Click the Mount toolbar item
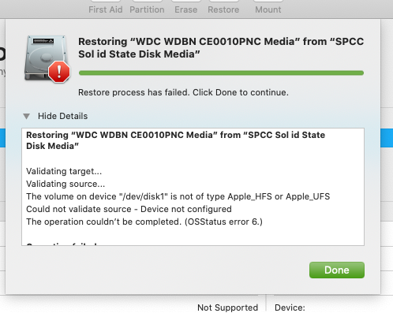The image size is (393, 313). 268,9
